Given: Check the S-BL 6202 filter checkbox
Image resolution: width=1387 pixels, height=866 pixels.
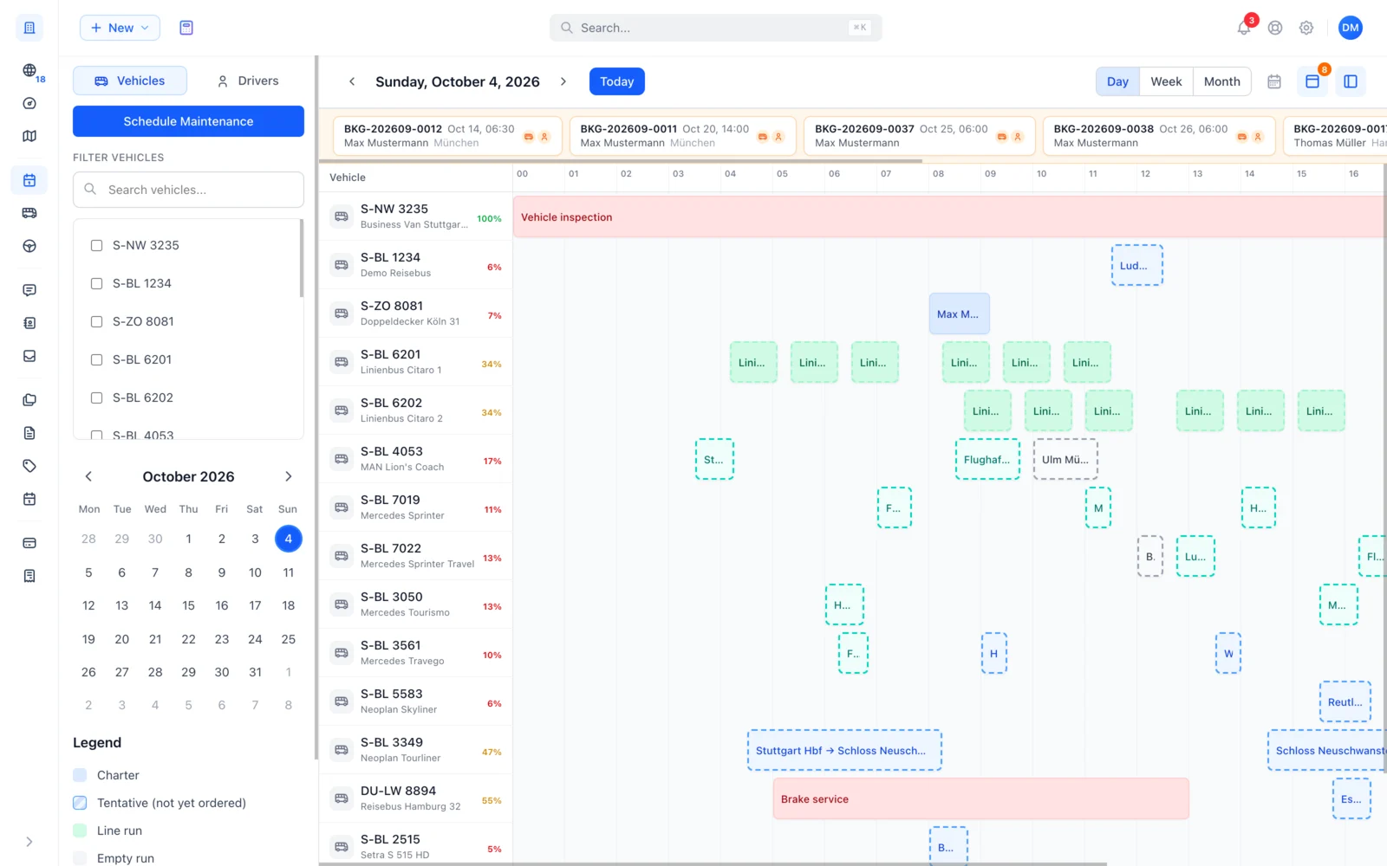Looking at the screenshot, I should click(97, 397).
